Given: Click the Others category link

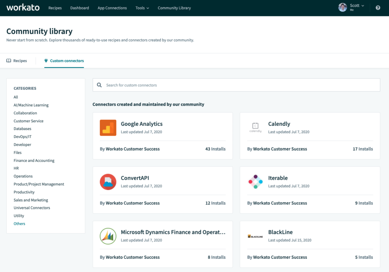Looking at the screenshot, I should pyautogui.click(x=19, y=223).
